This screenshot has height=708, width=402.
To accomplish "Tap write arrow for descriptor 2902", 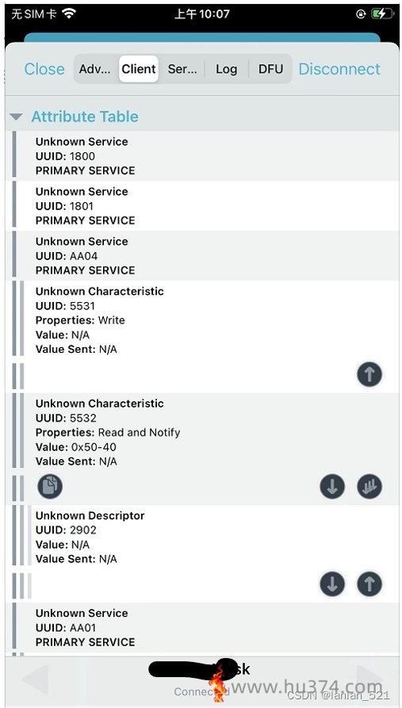I will pos(369,584).
